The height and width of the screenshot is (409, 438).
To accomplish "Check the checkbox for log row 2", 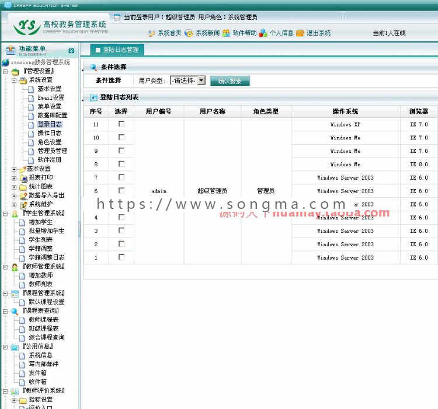I will click(121, 244).
